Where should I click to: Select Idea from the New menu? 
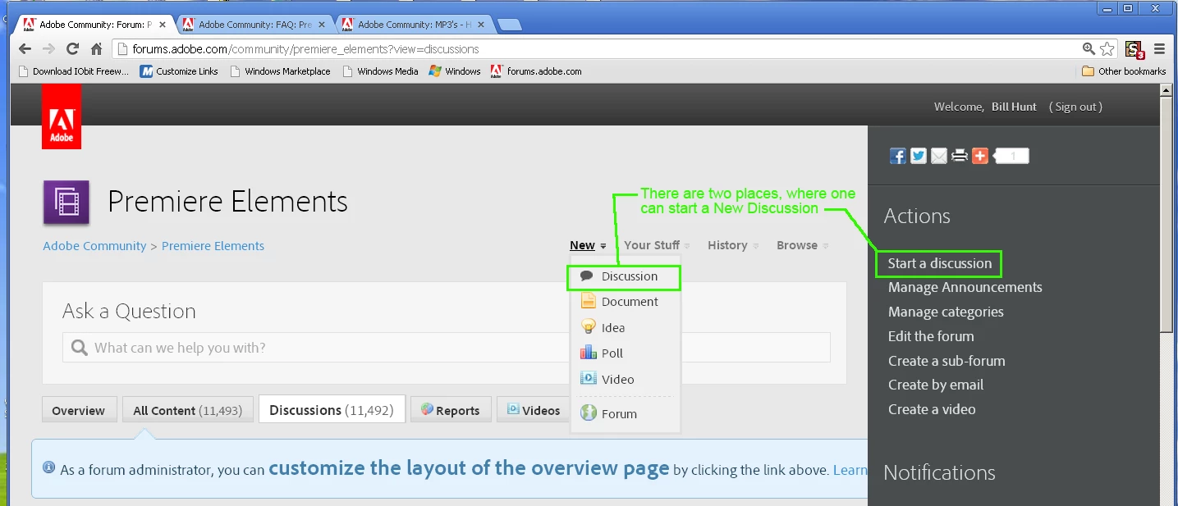coord(624,327)
